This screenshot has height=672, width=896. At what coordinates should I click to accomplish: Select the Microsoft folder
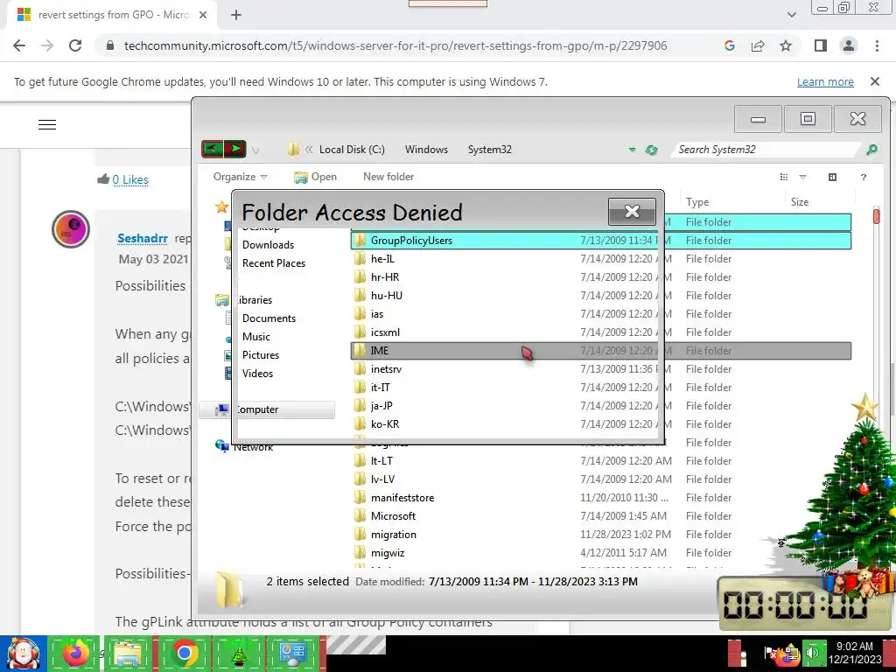601,516
